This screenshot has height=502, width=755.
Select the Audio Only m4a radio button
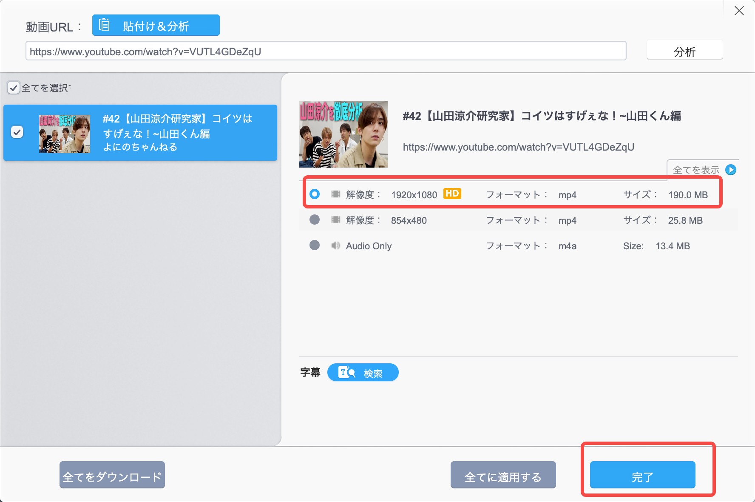[315, 245]
